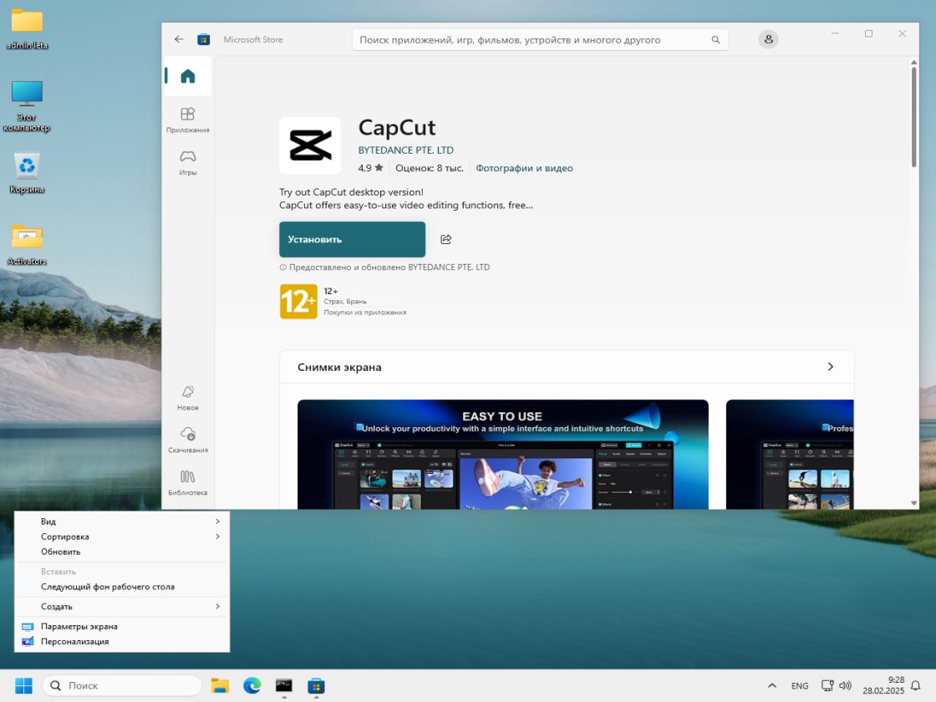Choose Параметры экрана in context menu
The height and width of the screenshot is (702, 936).
[122, 626]
